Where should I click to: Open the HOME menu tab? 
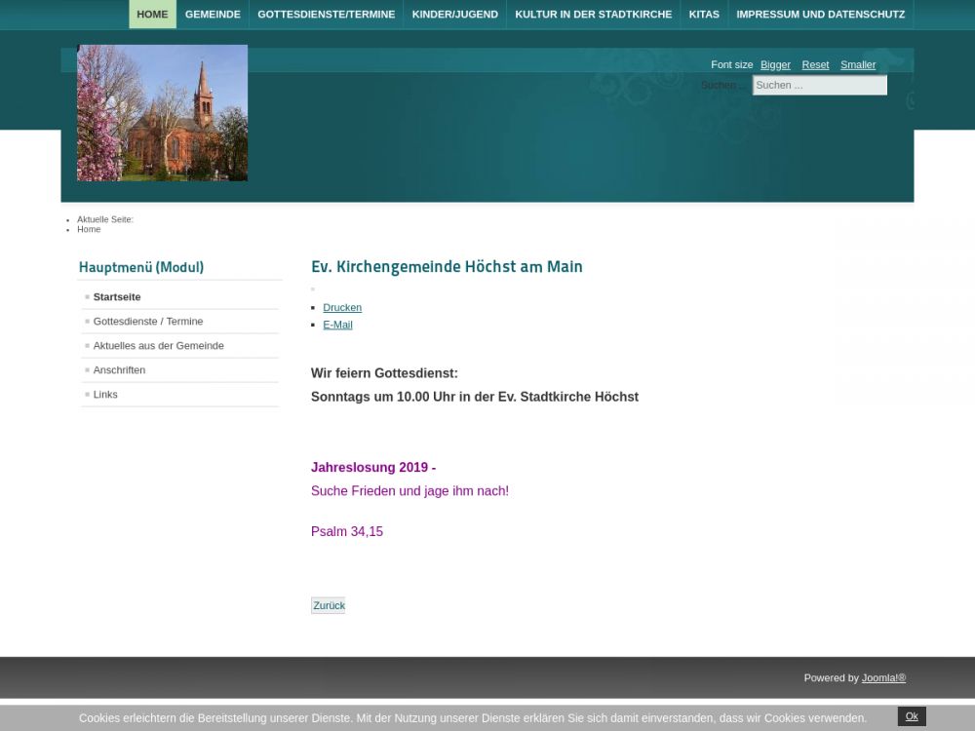pos(152,15)
